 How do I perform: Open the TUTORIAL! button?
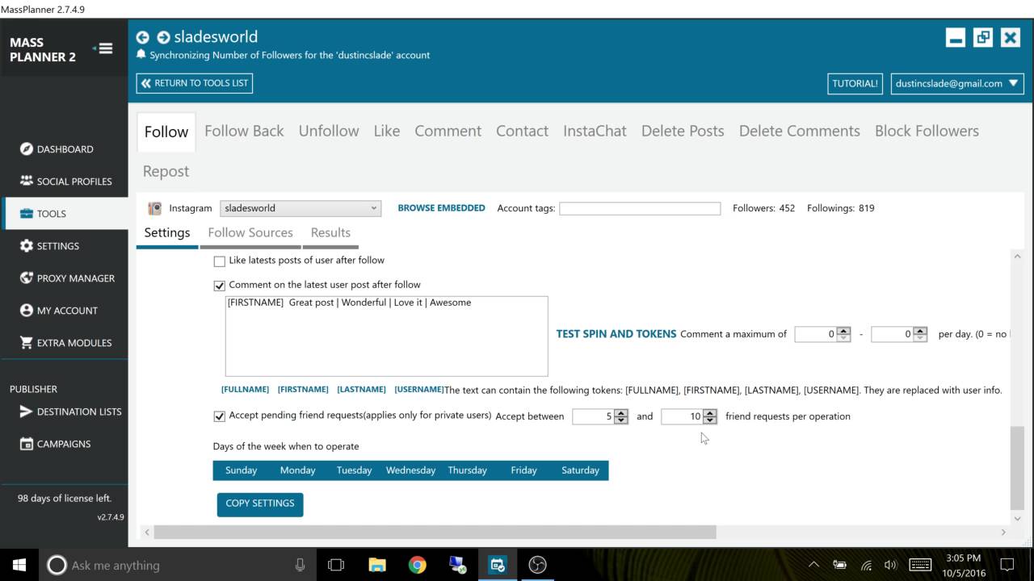pyautogui.click(x=855, y=83)
